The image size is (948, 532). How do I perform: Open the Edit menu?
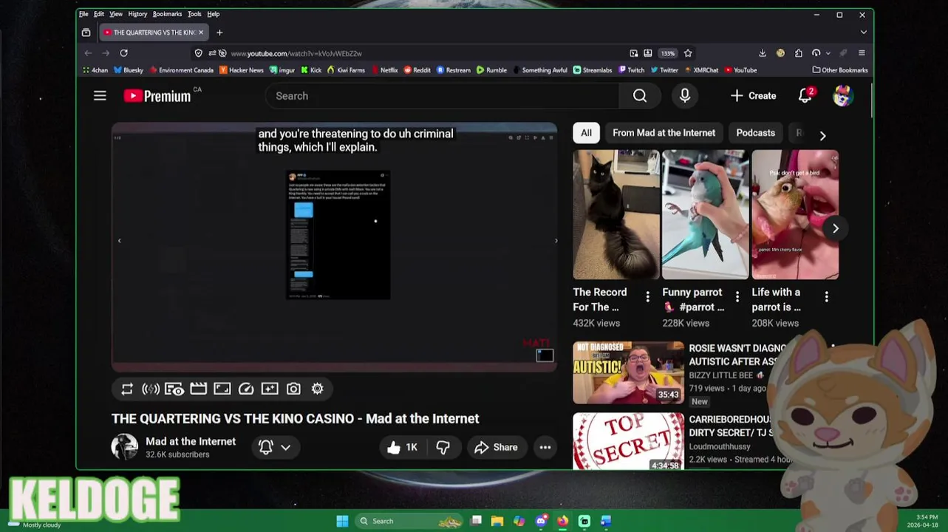click(x=99, y=14)
